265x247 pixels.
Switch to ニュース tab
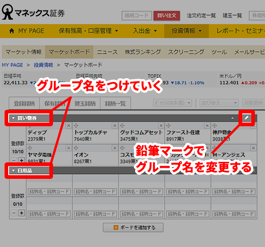pyautogui.click(x=107, y=52)
